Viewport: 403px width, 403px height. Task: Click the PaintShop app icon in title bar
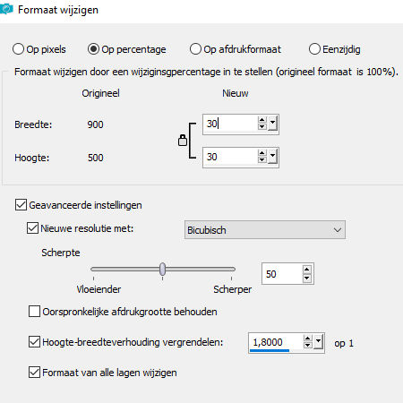click(x=6, y=9)
